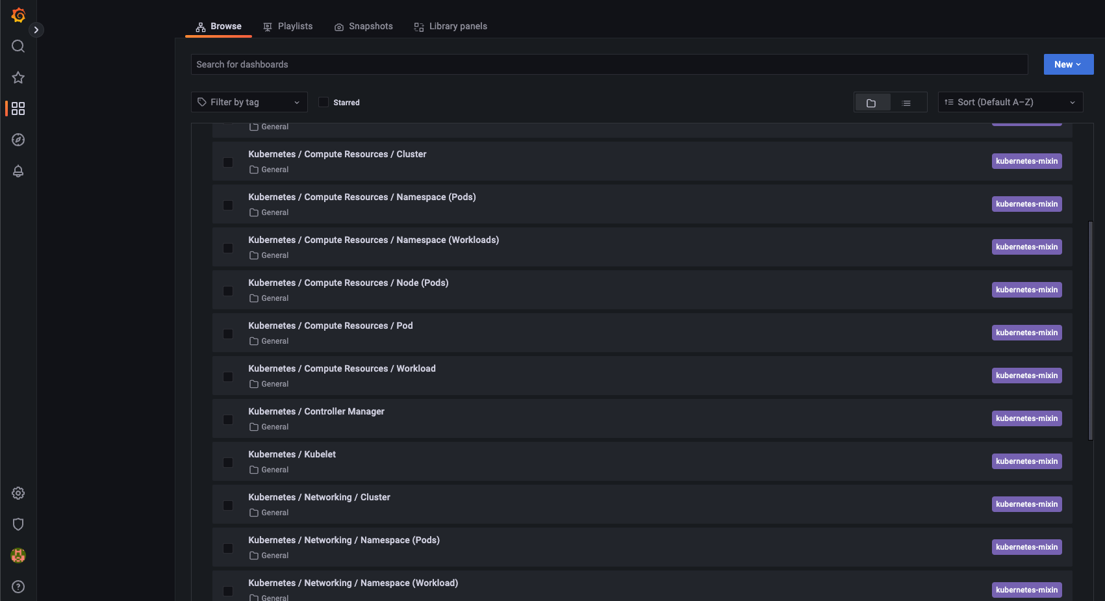Open Server Admin shield icon
Screen dimensions: 1105x601
point(18,524)
